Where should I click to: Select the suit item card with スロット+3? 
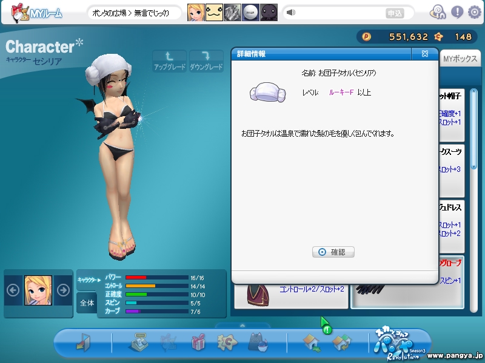(x=452, y=171)
